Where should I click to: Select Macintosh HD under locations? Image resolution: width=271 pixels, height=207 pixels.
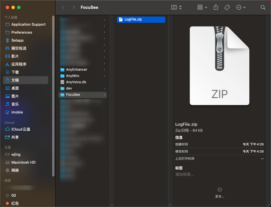[x=23, y=162]
